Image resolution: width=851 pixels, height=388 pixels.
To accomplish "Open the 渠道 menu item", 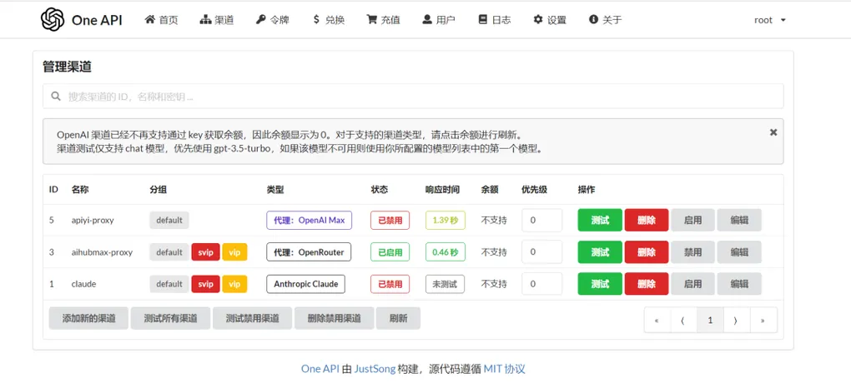I will click(217, 20).
